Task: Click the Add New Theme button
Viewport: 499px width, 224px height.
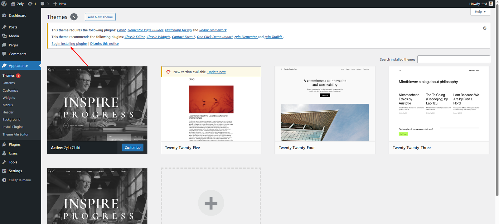Action: pos(100,17)
